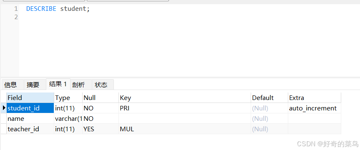
Task: Click line number 2 in editor gutter
Action: [16, 17]
